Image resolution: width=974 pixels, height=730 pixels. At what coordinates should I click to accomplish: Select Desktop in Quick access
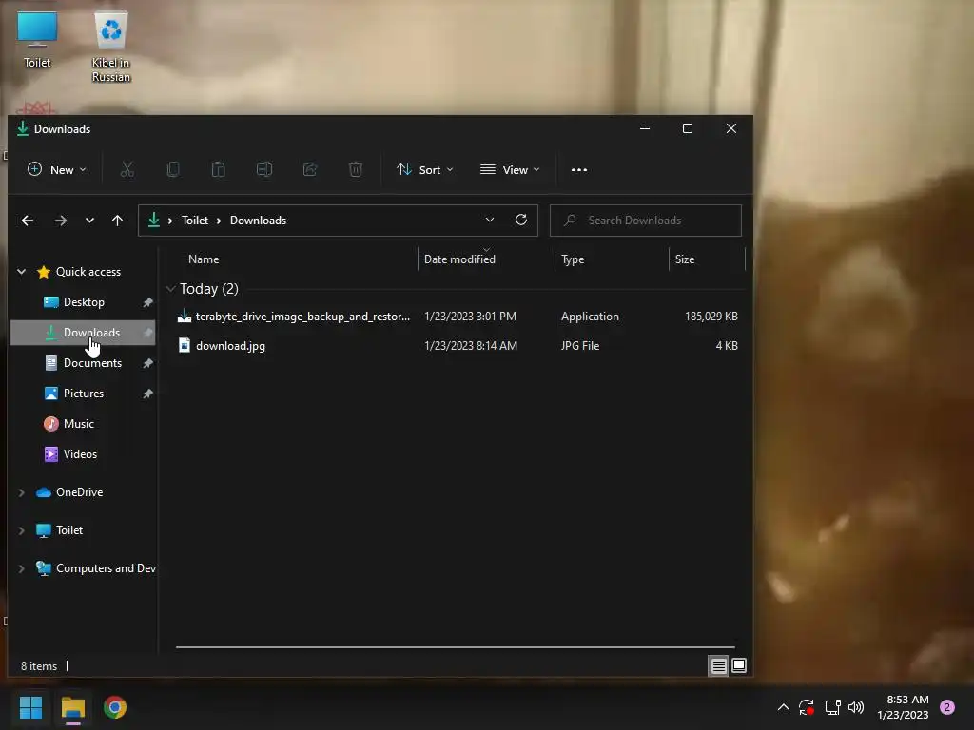(x=84, y=302)
